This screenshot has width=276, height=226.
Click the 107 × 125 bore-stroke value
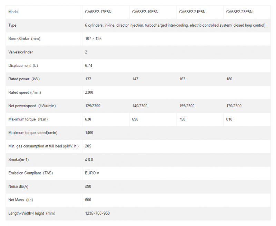pos(93,39)
